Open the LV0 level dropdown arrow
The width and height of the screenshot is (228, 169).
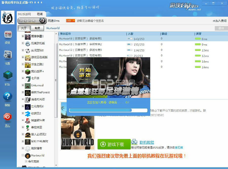pos(74,21)
